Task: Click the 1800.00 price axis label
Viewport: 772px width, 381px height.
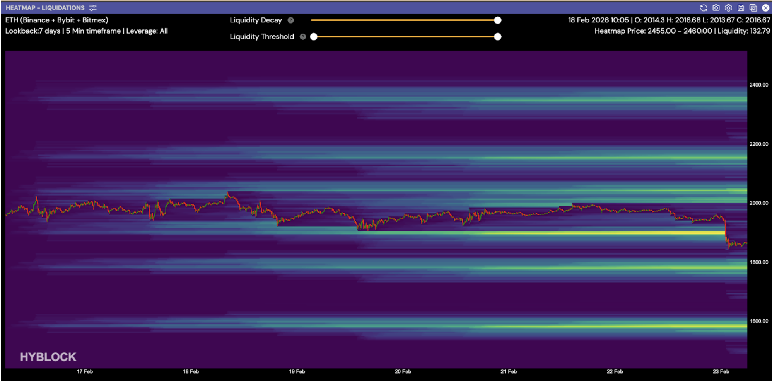Action: click(x=758, y=262)
